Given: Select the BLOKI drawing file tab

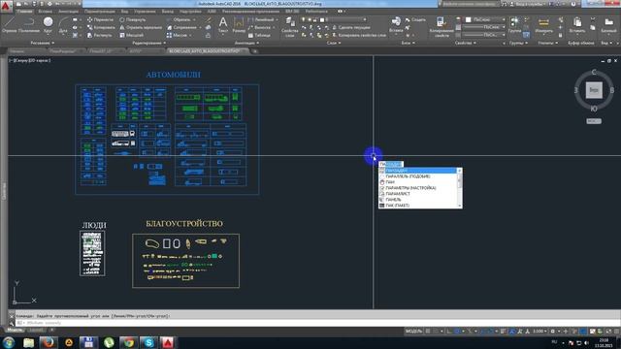Looking at the screenshot, I should [x=205, y=51].
